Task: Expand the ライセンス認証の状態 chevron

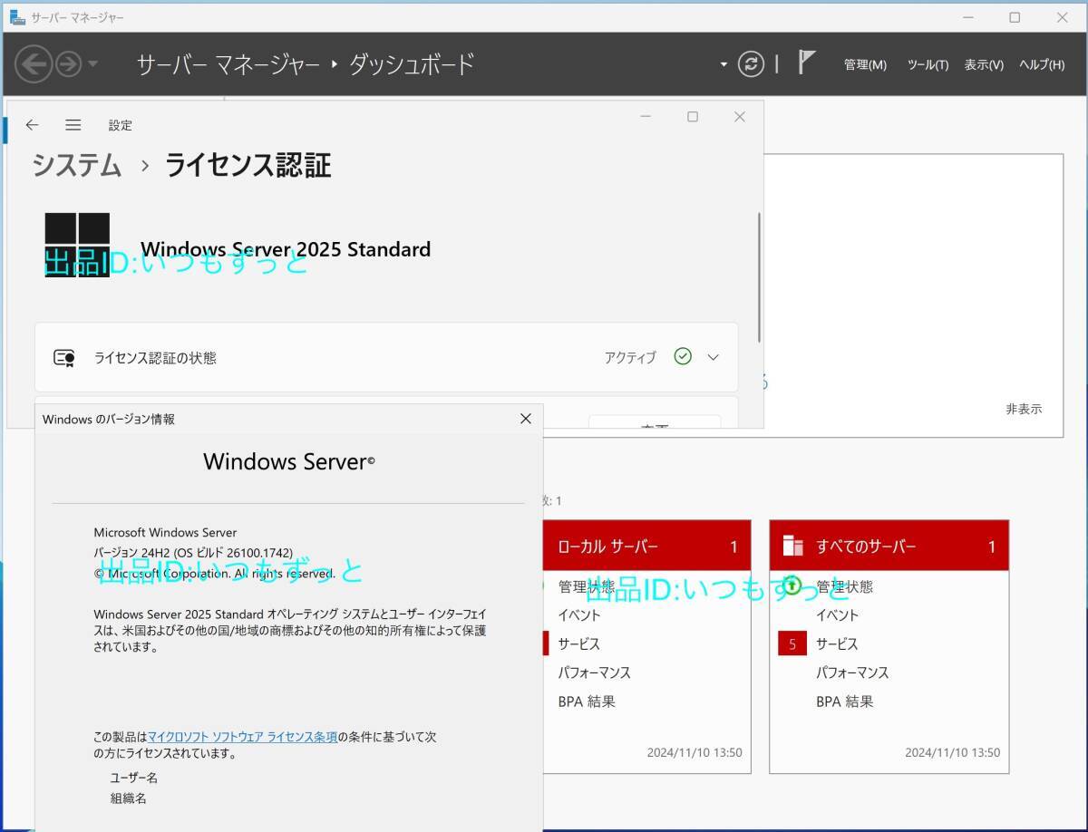Action: pos(713,357)
